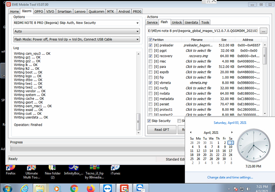This screenshot has width=275, height=192.
Task: Uncheck the vbmeta partition checkbox
Action: [x=150, y=83]
